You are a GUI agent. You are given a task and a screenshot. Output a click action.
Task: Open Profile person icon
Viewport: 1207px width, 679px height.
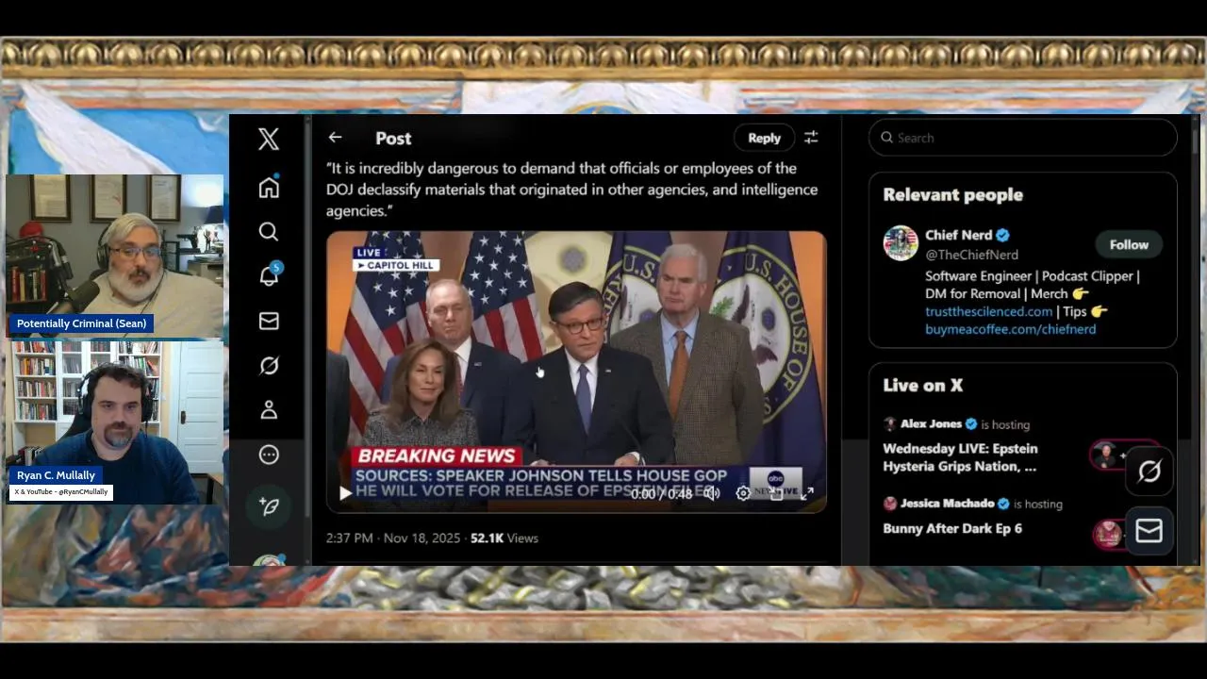269,409
